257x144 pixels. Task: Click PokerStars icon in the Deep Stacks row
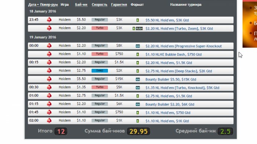click(x=49, y=71)
